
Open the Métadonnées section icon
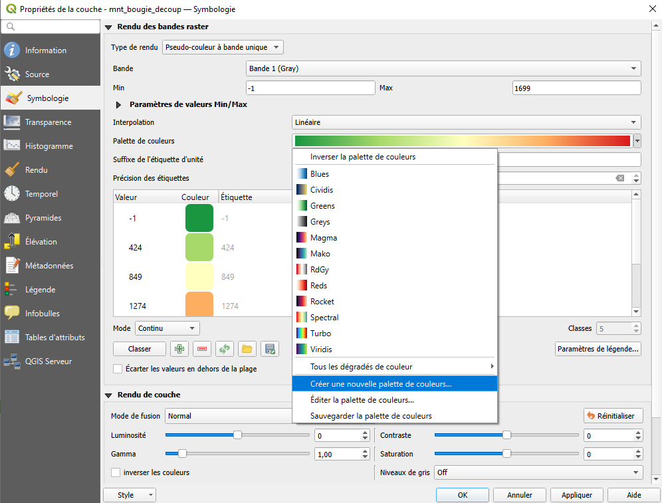(12, 266)
